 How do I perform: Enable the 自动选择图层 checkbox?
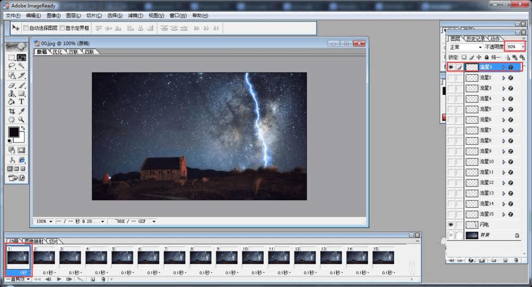point(26,28)
